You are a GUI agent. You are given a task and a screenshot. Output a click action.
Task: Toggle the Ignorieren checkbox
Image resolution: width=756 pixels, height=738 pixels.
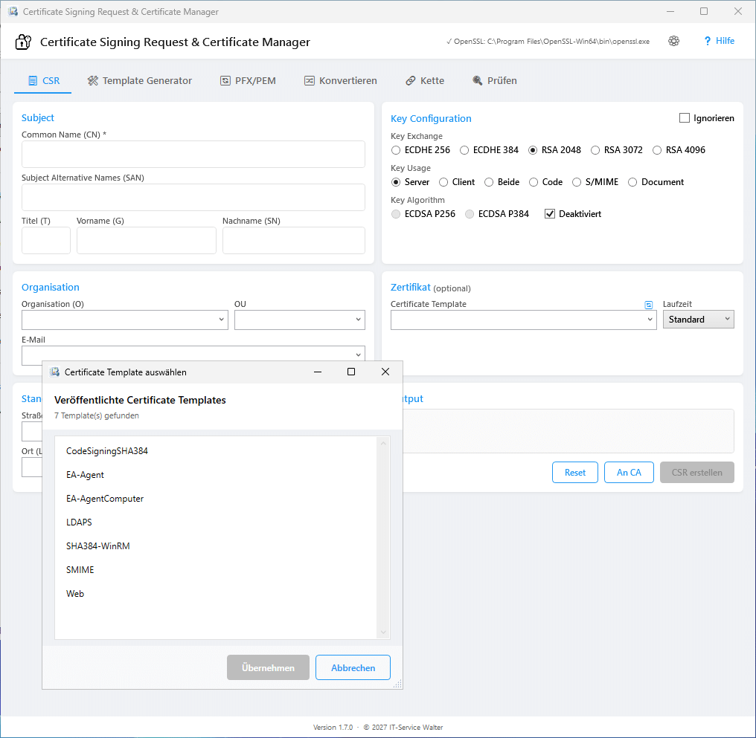(x=684, y=118)
